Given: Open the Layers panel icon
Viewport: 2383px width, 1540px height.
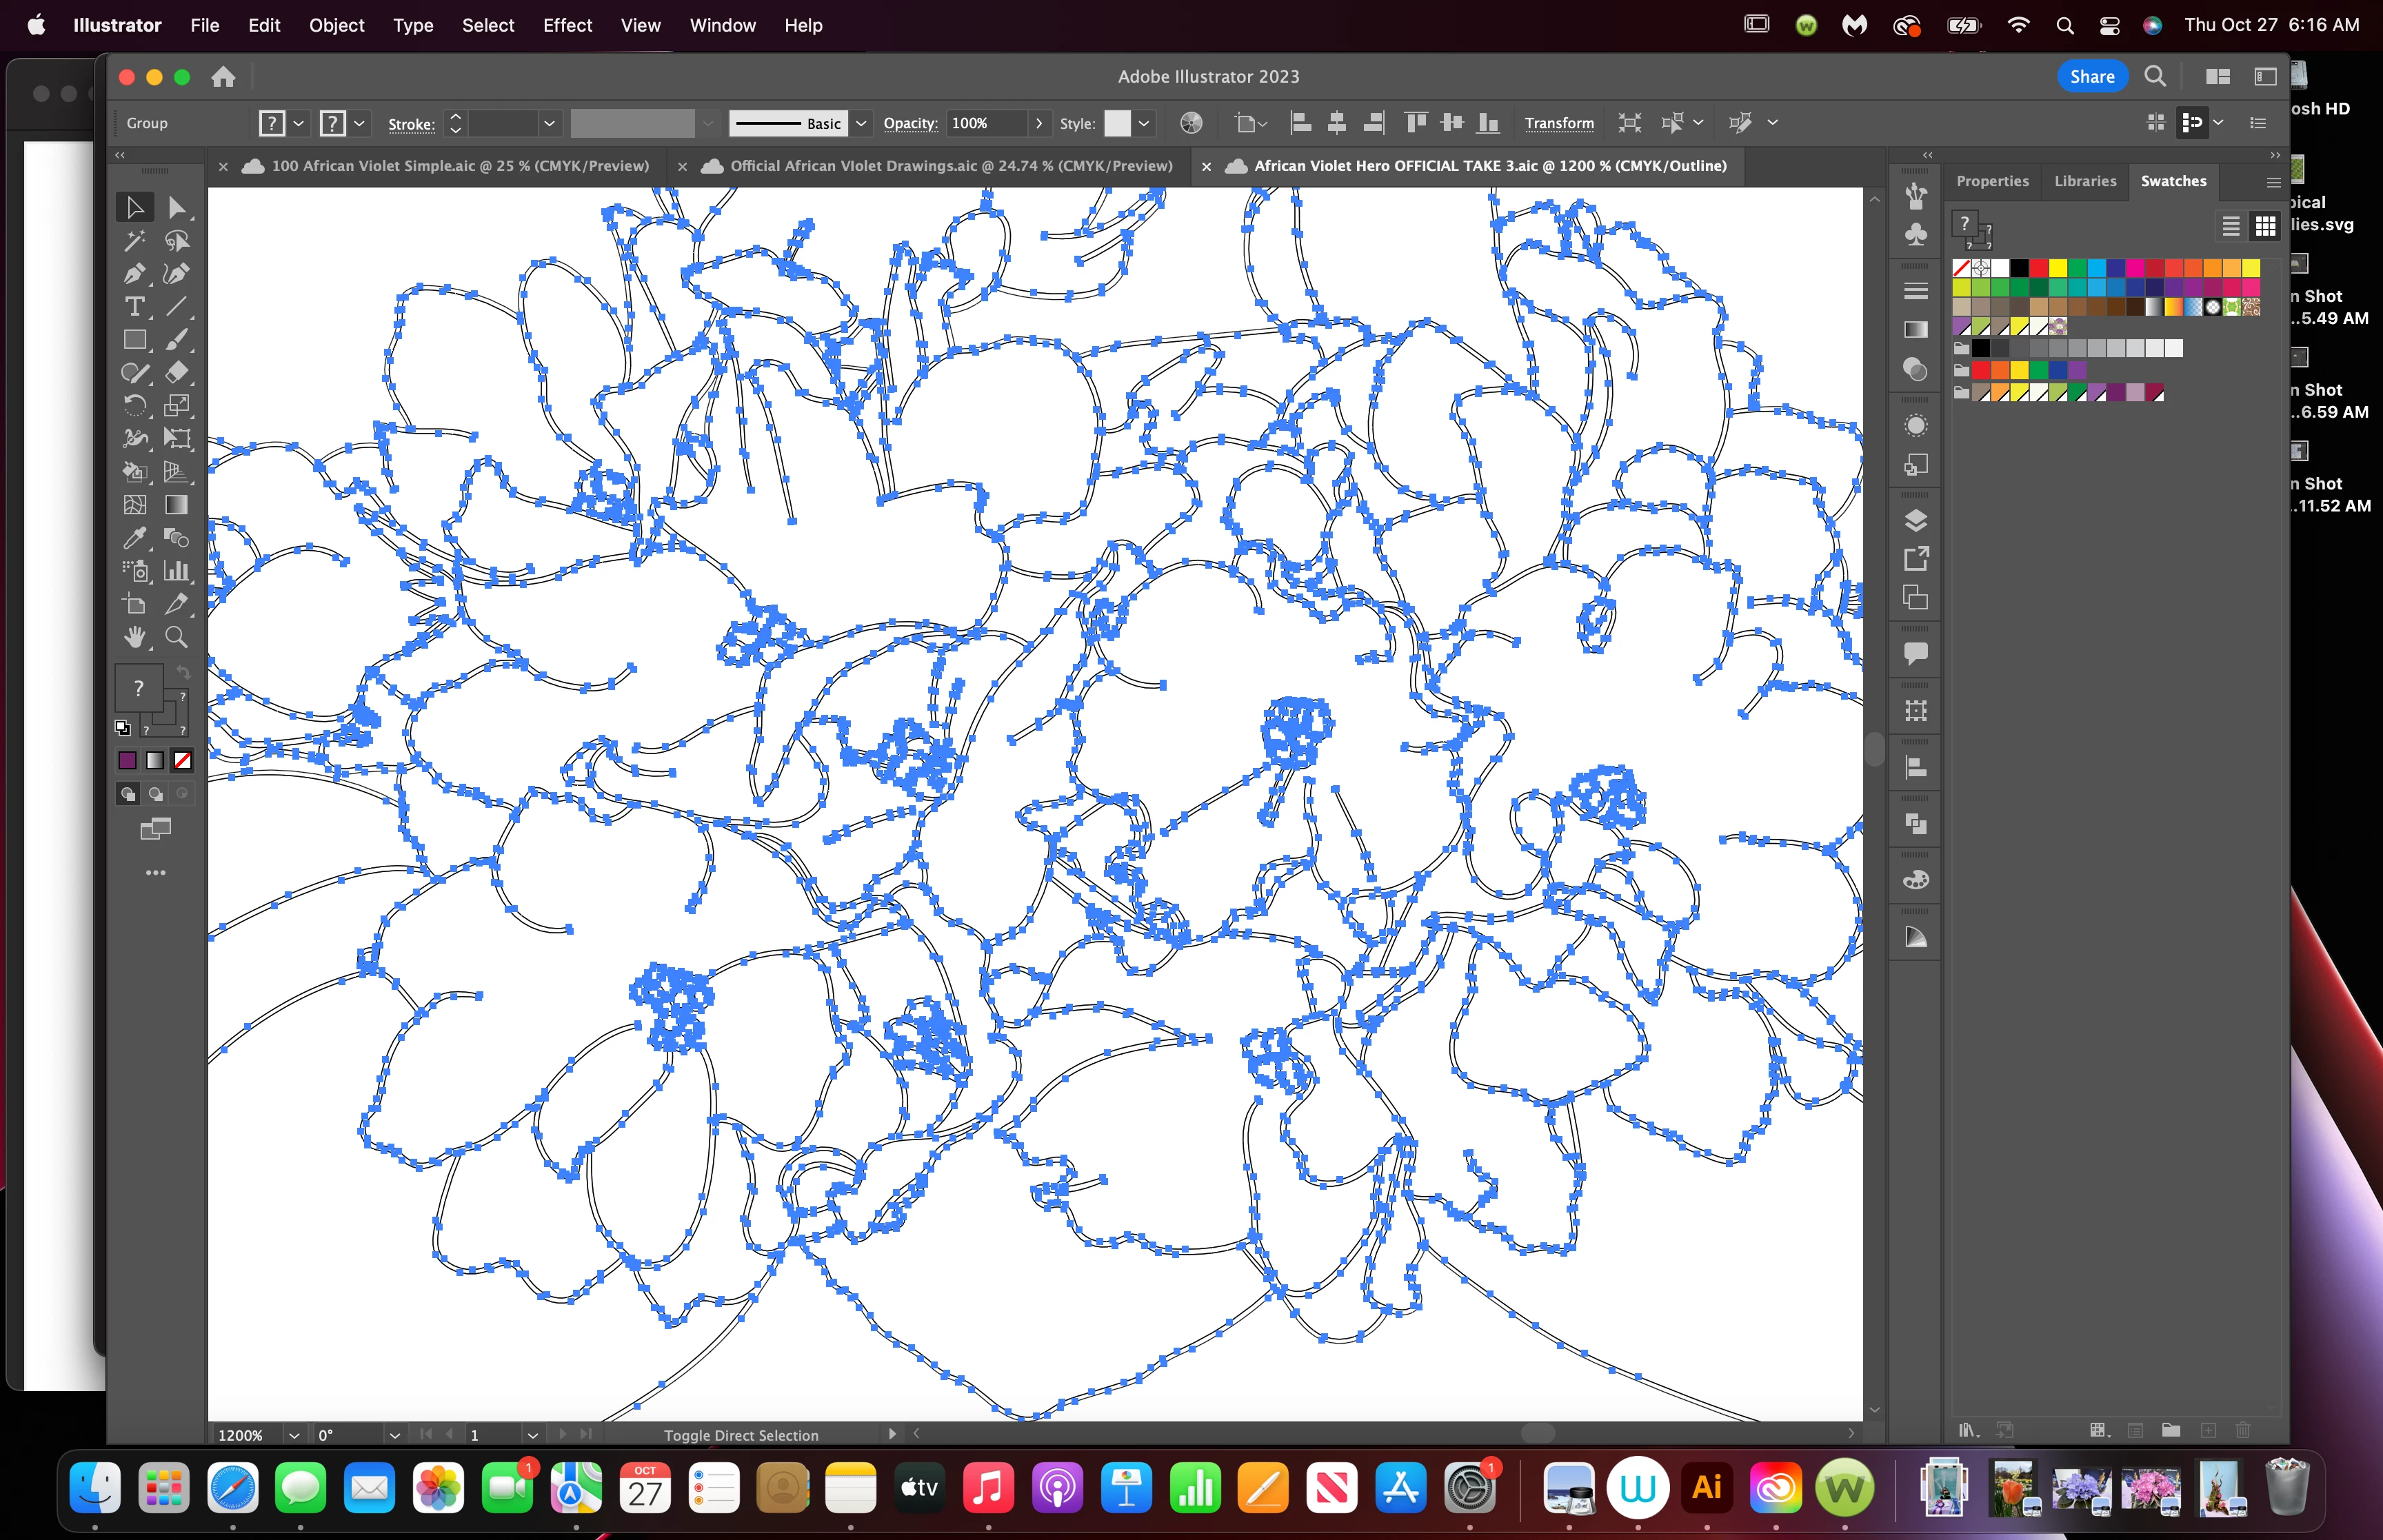Looking at the screenshot, I should (1915, 520).
